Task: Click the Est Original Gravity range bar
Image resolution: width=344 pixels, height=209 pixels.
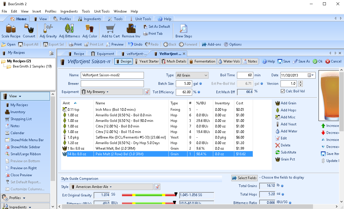Action: (x=149, y=195)
